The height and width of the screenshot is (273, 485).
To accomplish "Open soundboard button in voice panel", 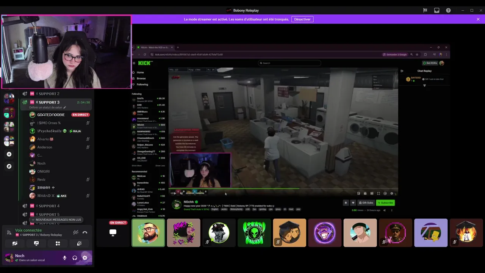I will pyautogui.click(x=79, y=243).
